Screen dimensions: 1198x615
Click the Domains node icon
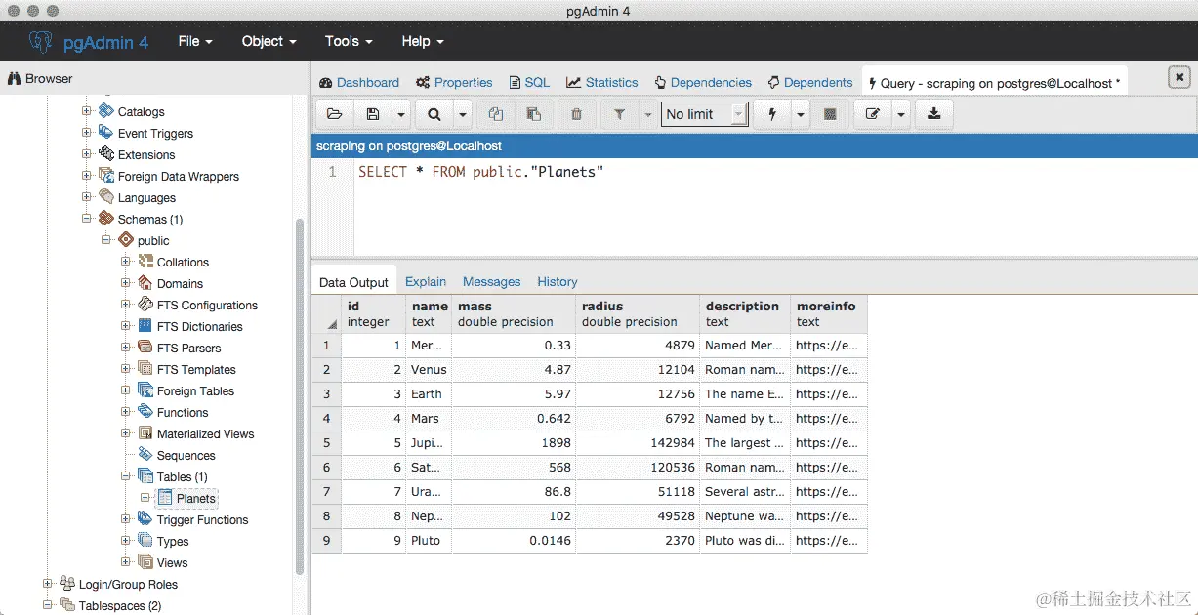(145, 283)
